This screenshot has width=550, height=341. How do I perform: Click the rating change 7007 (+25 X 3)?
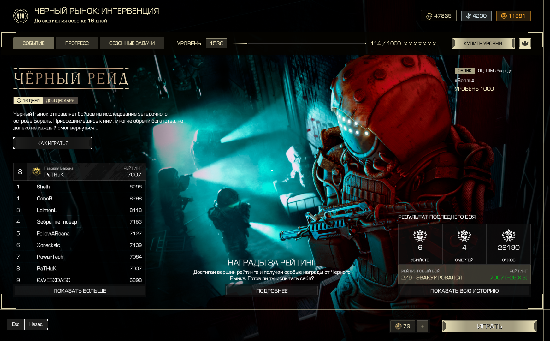(509, 278)
